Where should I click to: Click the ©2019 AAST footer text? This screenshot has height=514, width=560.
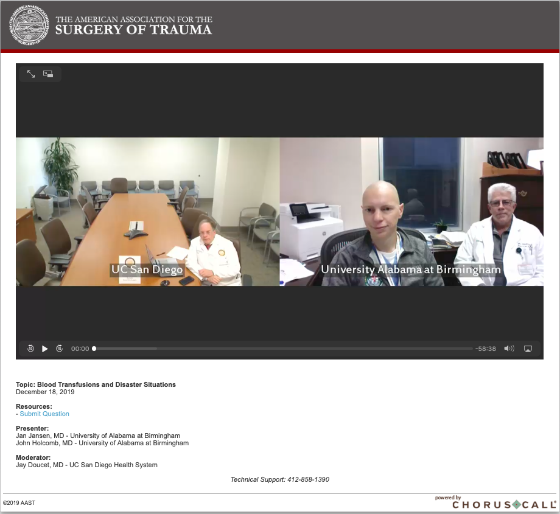coord(19,502)
